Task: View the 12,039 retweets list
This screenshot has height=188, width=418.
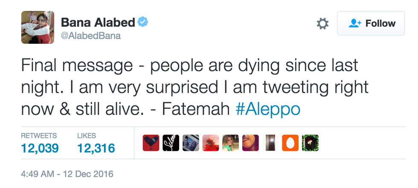Action: 40,148
